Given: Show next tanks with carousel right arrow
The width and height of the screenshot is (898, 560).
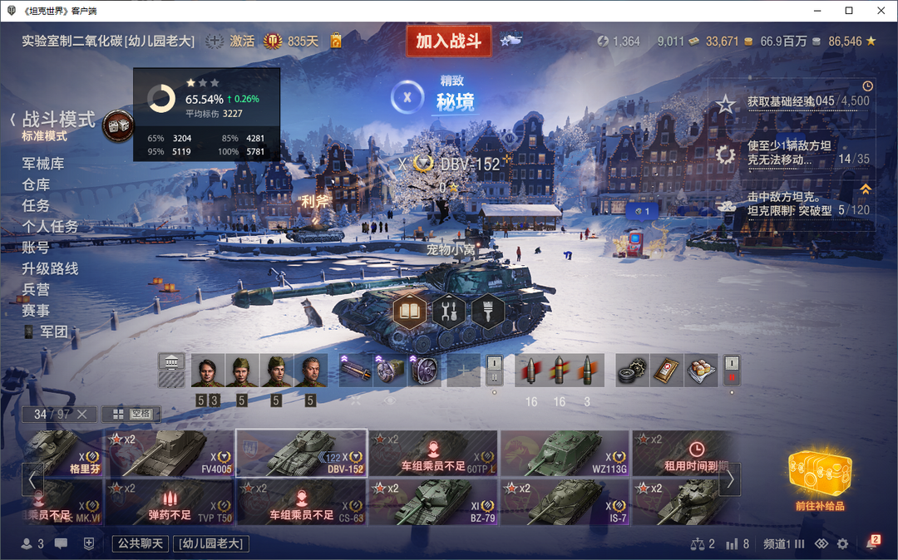Looking at the screenshot, I should pyautogui.click(x=730, y=479).
